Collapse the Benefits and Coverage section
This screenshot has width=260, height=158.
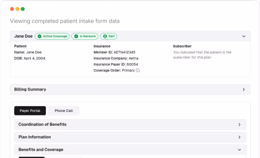(x=239, y=150)
